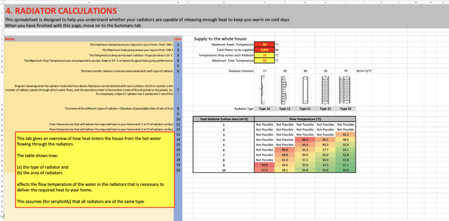This screenshot has height=221, width=449.
Task: Select the red 49.4 flow temperature cell
Action: 305,140
